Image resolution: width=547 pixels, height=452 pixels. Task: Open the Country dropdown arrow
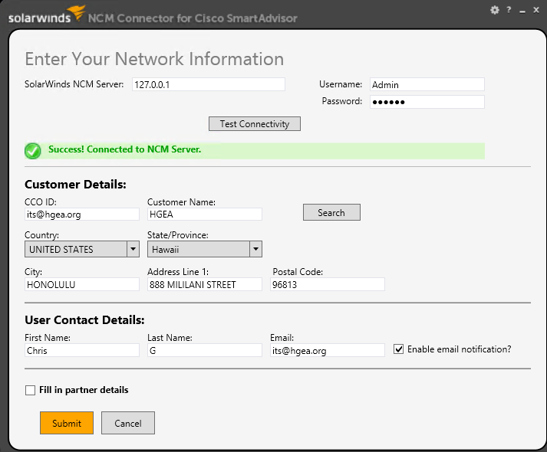click(x=133, y=249)
